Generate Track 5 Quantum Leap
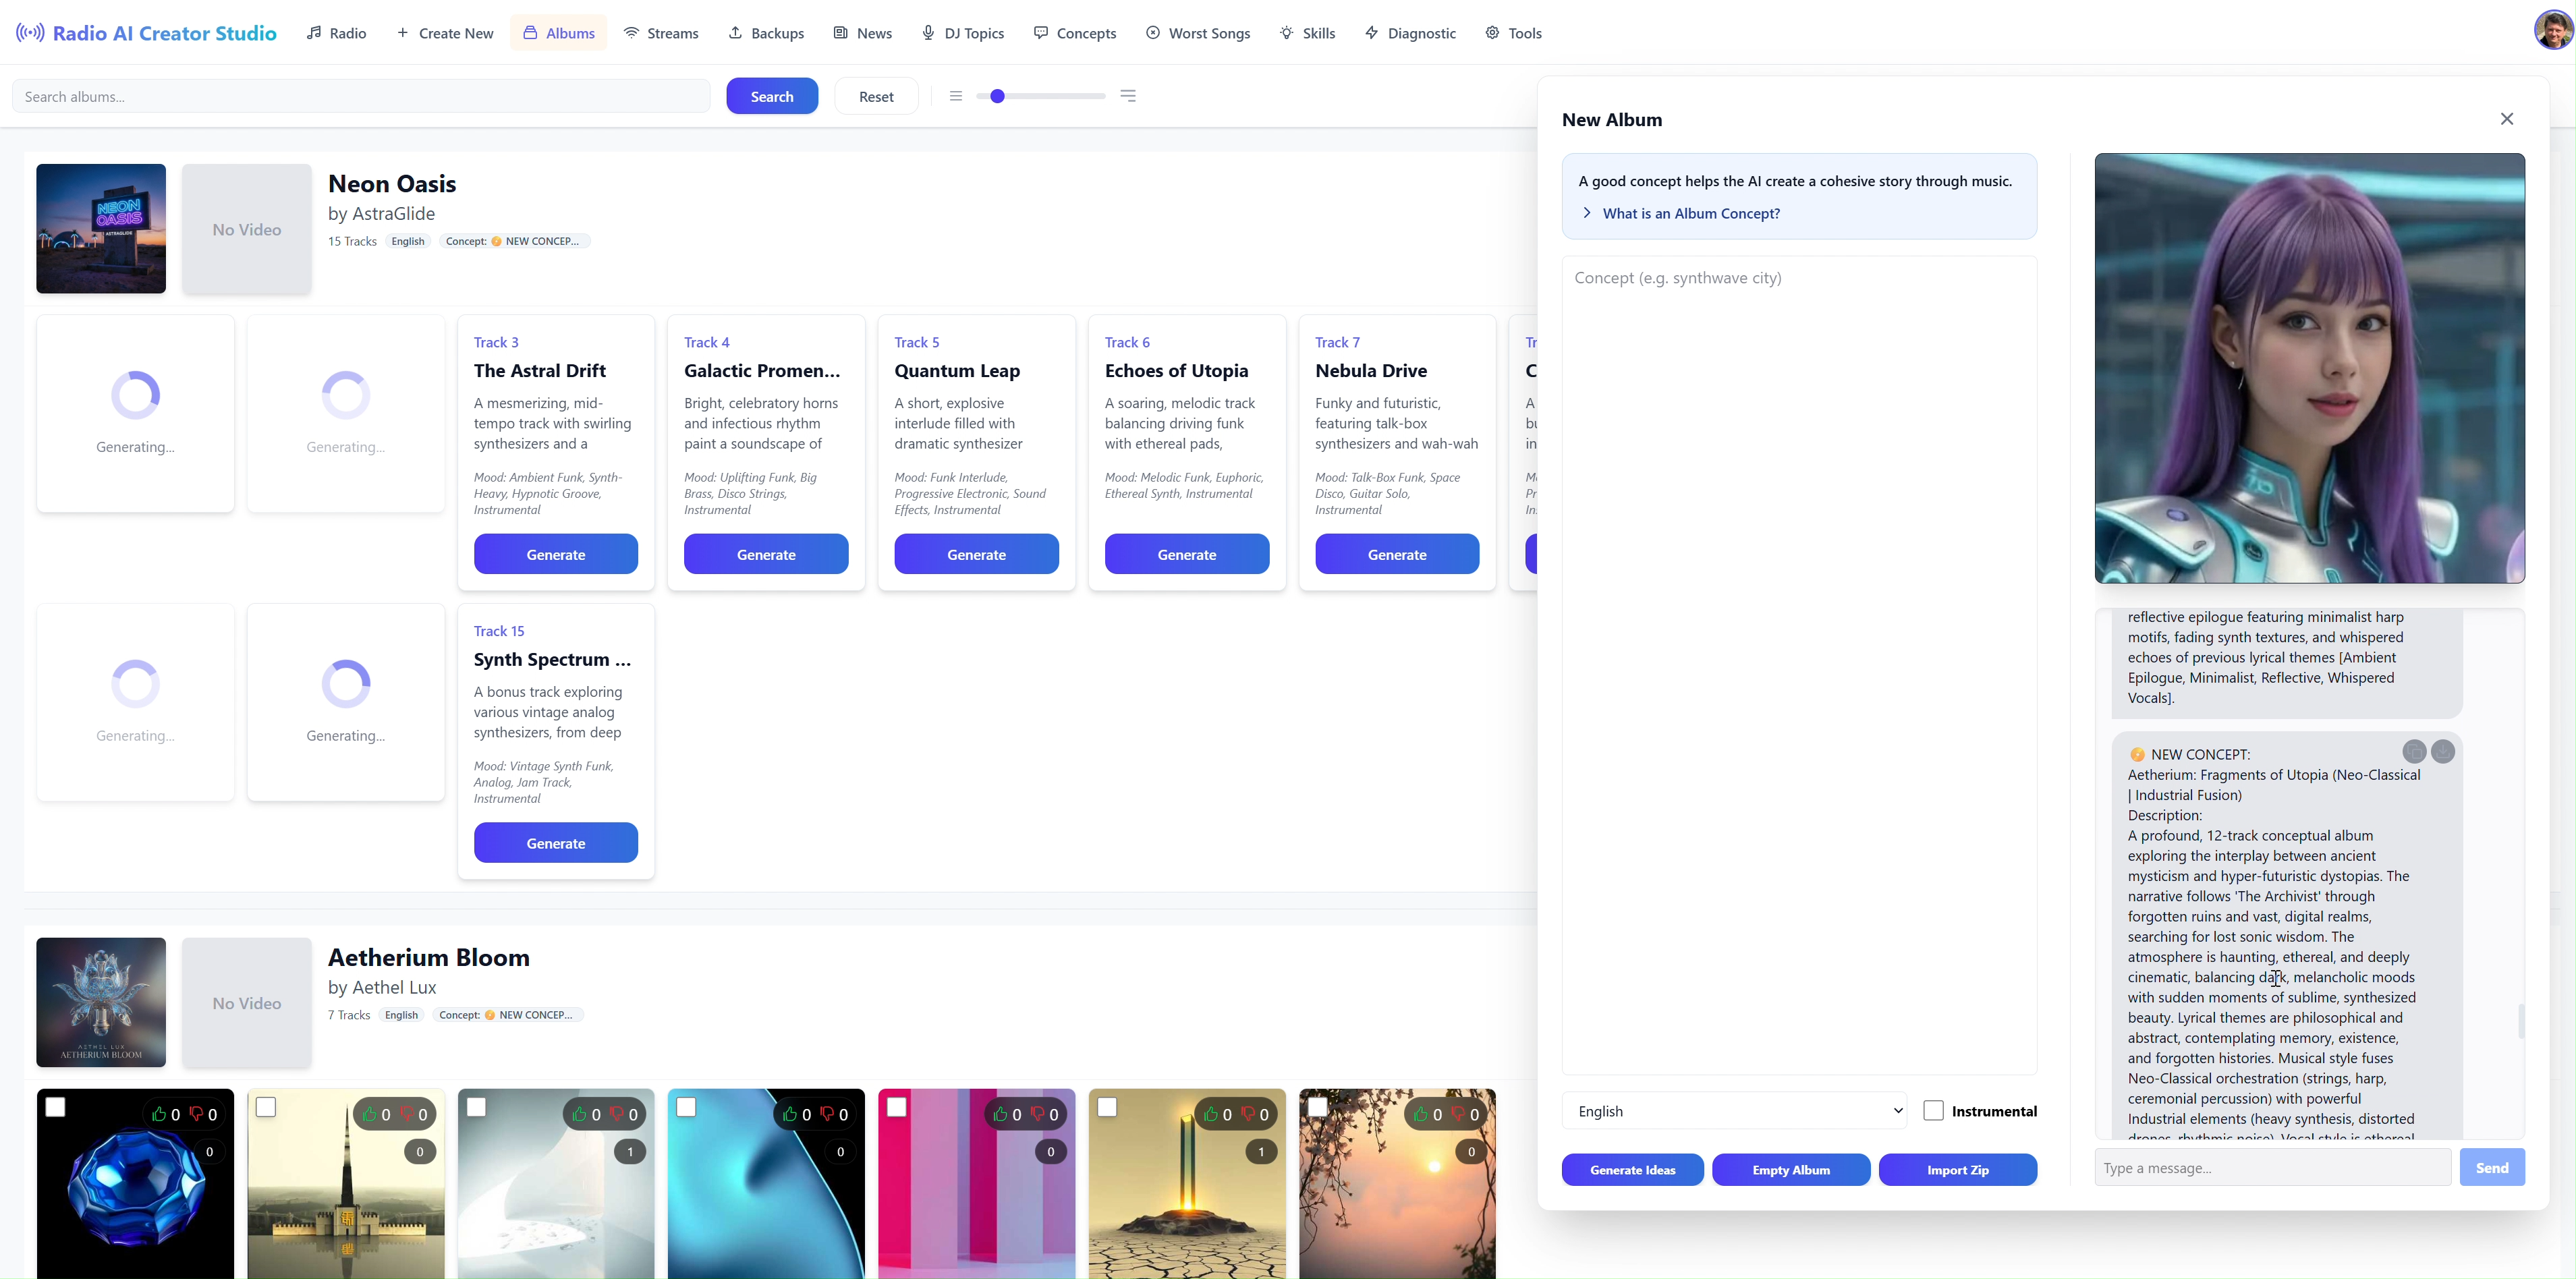2576x1279 pixels. pos(976,554)
